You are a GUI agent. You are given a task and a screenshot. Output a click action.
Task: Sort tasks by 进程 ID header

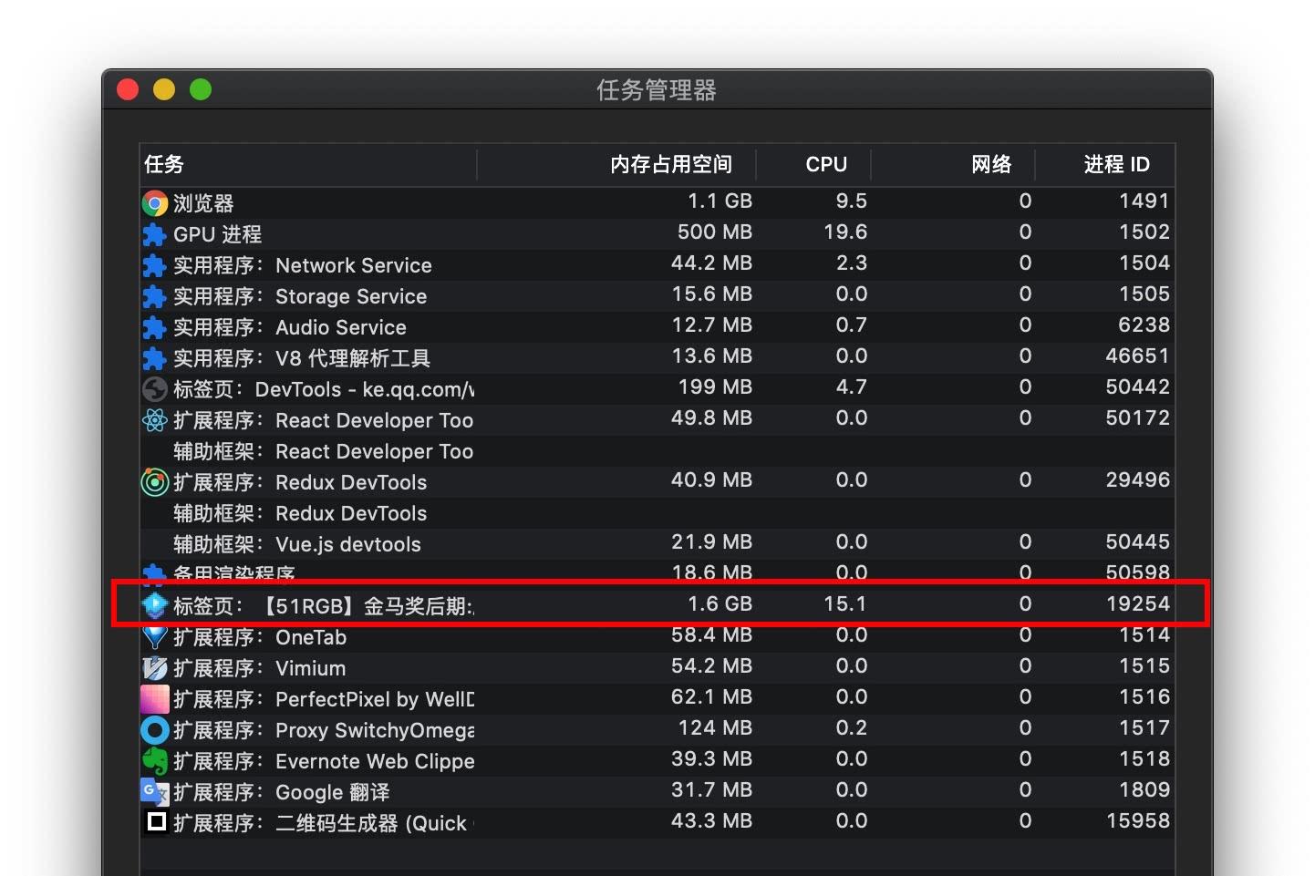point(1115,164)
